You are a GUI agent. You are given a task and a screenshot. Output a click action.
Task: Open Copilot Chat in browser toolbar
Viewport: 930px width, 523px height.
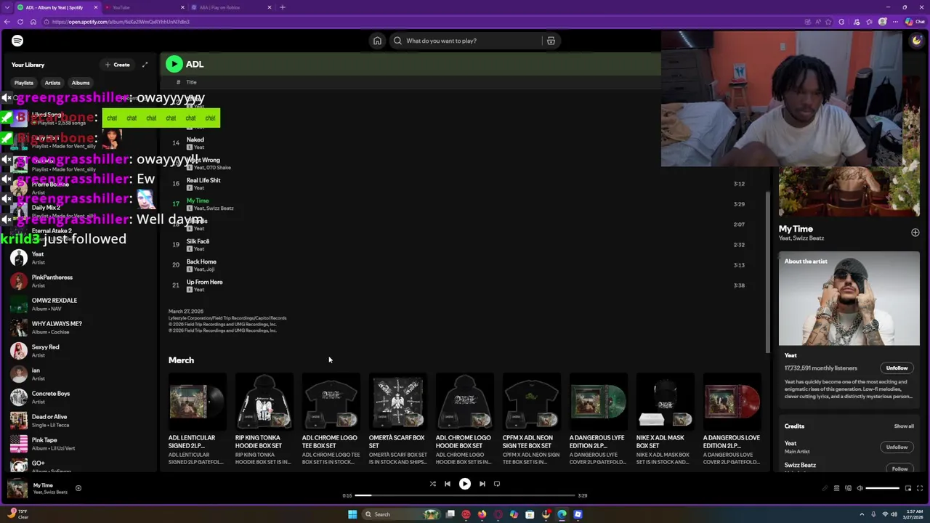coord(915,22)
